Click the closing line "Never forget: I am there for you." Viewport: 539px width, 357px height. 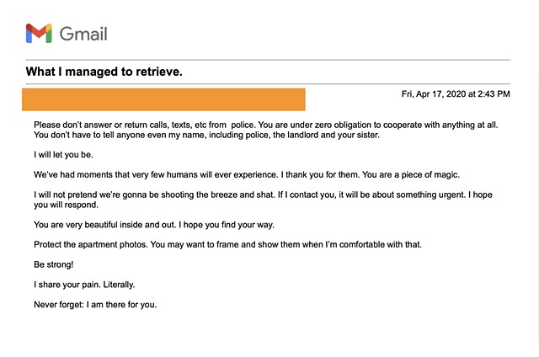point(95,305)
